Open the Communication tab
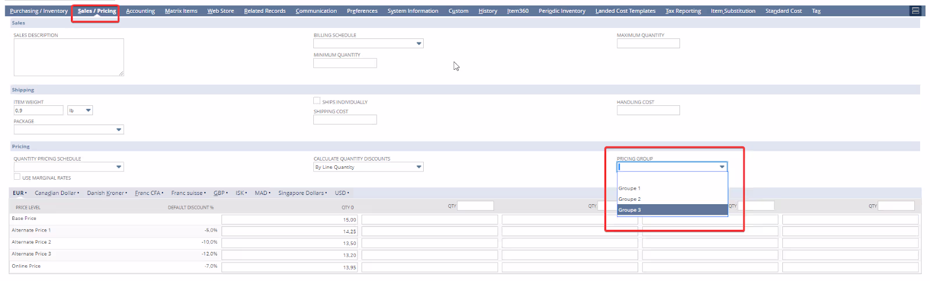930x281 pixels. coord(316,11)
